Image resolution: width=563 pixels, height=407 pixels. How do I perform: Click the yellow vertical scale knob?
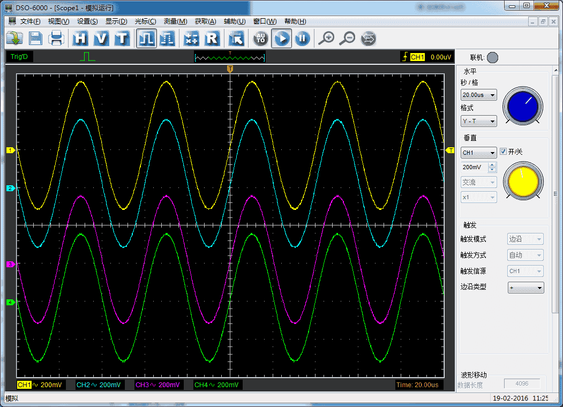[x=523, y=182]
